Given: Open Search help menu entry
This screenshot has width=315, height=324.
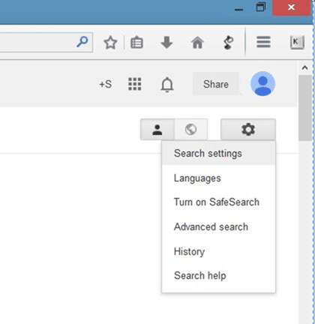Looking at the screenshot, I should coord(218,275).
